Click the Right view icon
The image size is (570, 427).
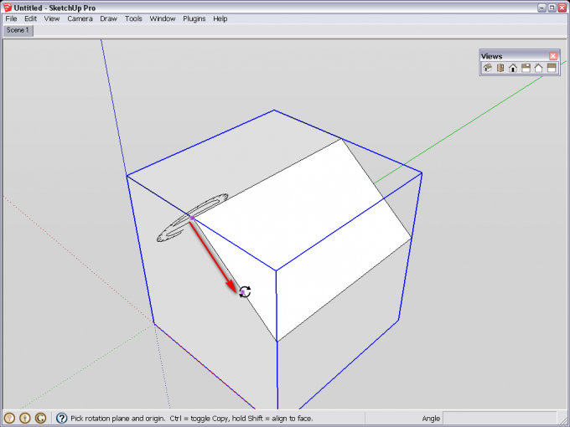pyautogui.click(x=526, y=69)
